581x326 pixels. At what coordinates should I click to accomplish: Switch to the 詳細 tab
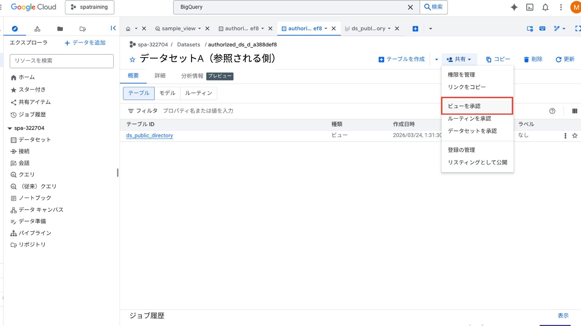(160, 76)
